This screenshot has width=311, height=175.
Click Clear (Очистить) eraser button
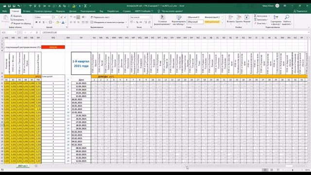point(260,23)
